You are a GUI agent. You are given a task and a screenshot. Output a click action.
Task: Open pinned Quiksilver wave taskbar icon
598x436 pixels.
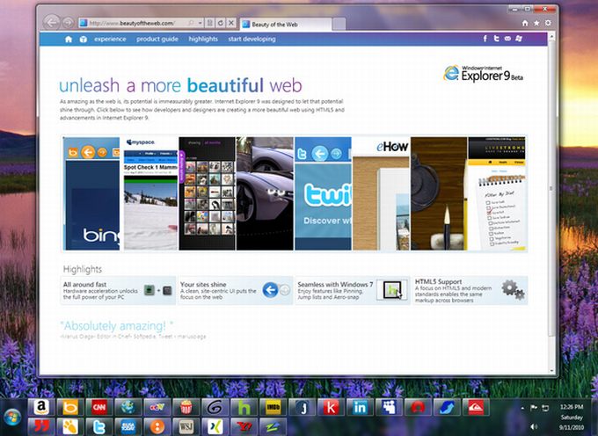pos(476,408)
